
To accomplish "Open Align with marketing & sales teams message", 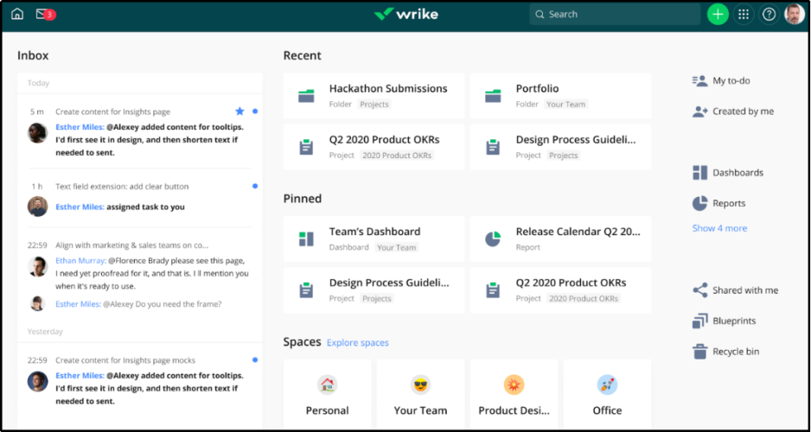I will [x=132, y=245].
